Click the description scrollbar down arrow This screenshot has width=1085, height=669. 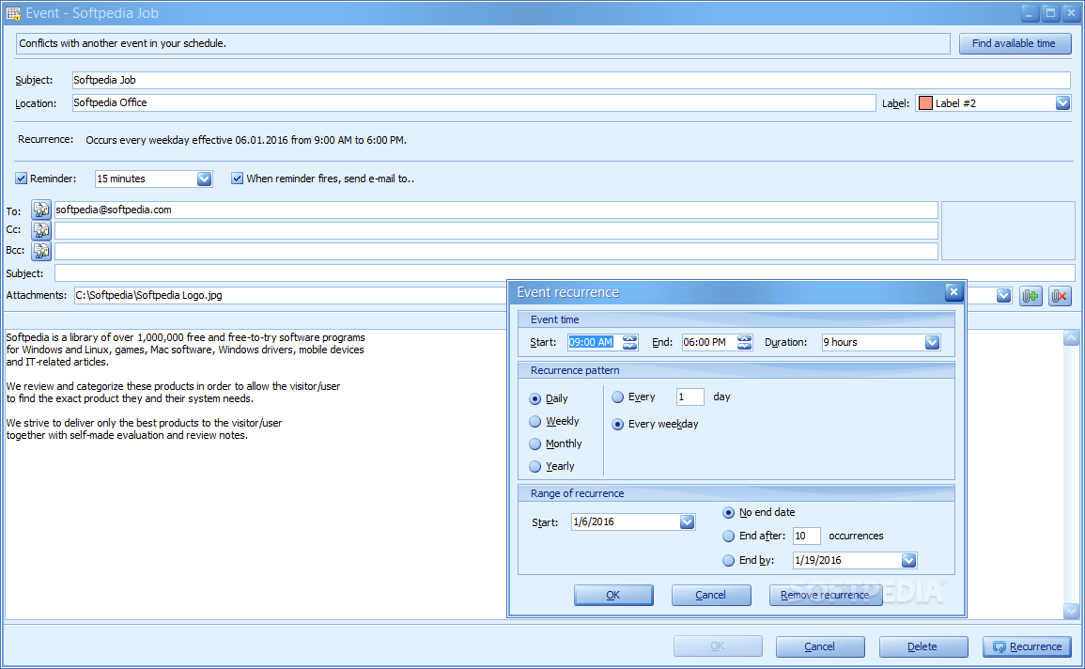pyautogui.click(x=1071, y=611)
